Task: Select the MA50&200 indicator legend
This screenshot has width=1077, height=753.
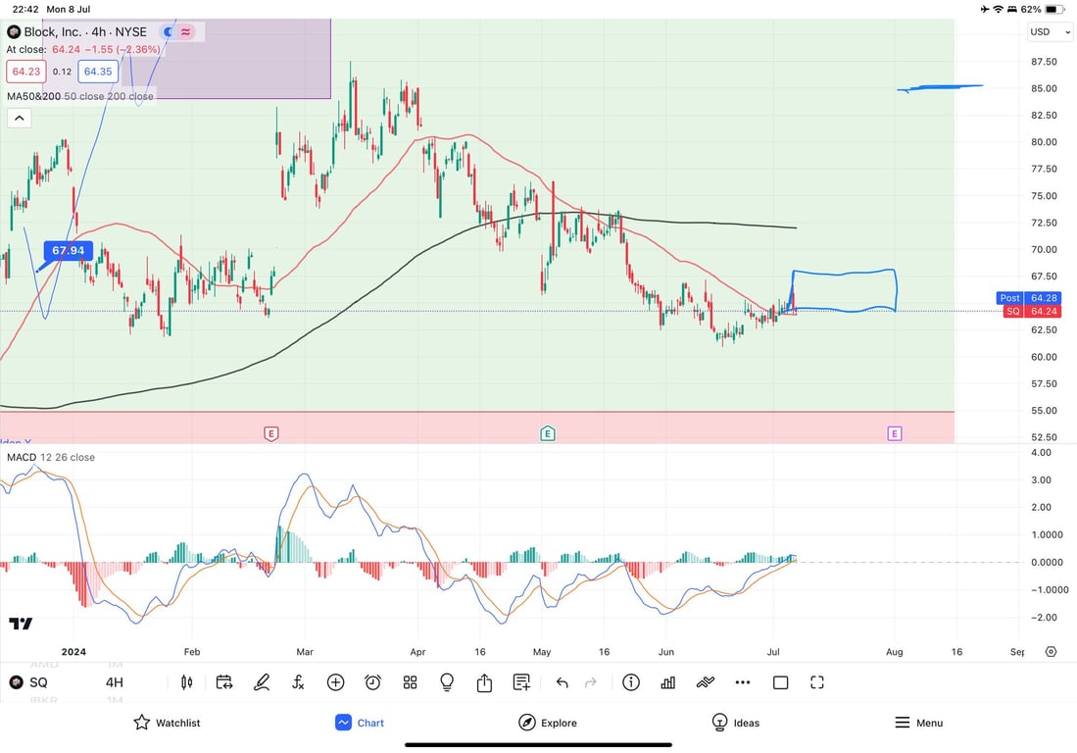Action: click(80, 96)
